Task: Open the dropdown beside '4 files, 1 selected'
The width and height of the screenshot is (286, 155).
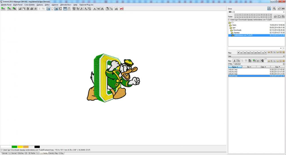Action: [x=284, y=64]
